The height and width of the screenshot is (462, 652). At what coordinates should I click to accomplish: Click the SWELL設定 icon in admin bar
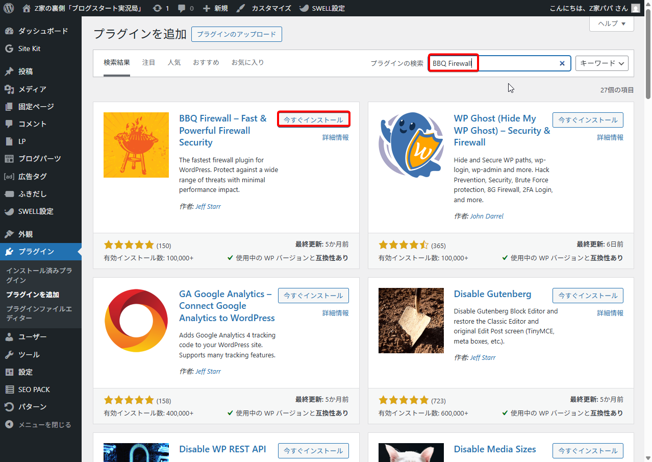point(304,8)
